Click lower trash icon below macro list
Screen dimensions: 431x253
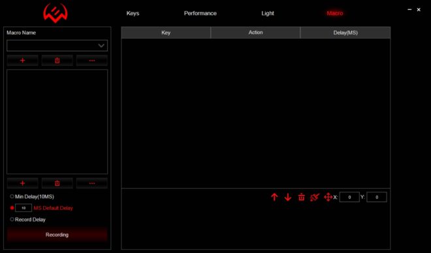(57, 183)
